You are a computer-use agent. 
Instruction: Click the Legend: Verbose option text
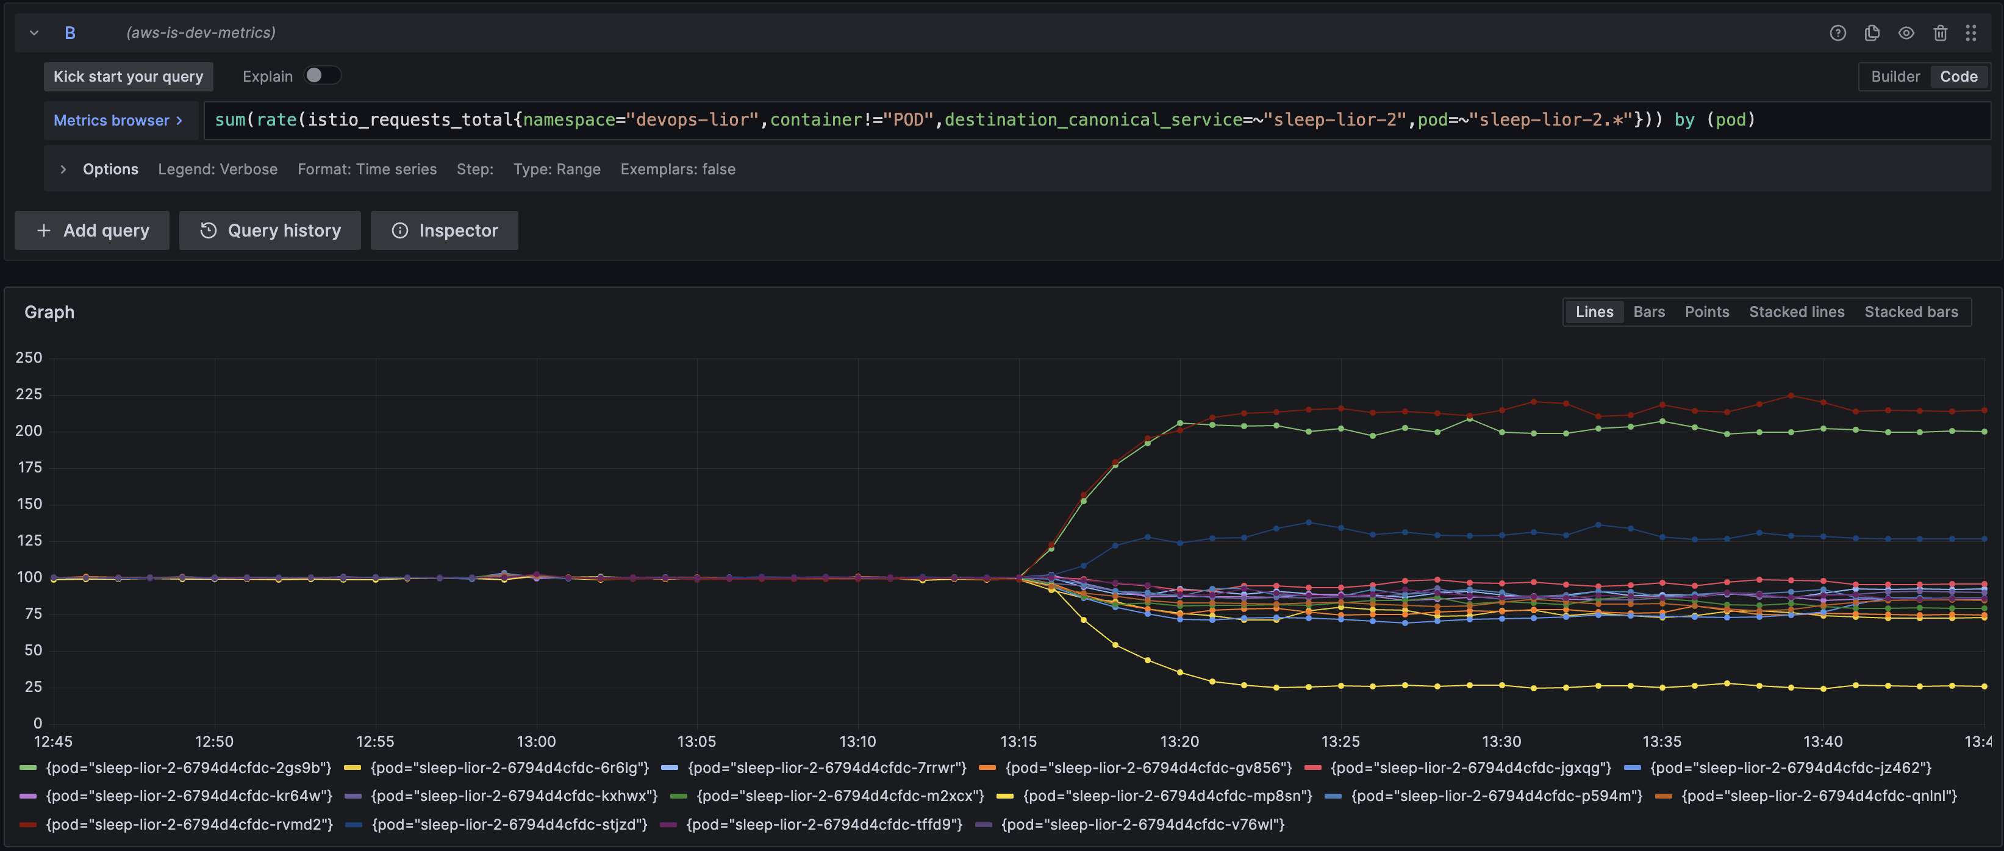pyautogui.click(x=218, y=169)
